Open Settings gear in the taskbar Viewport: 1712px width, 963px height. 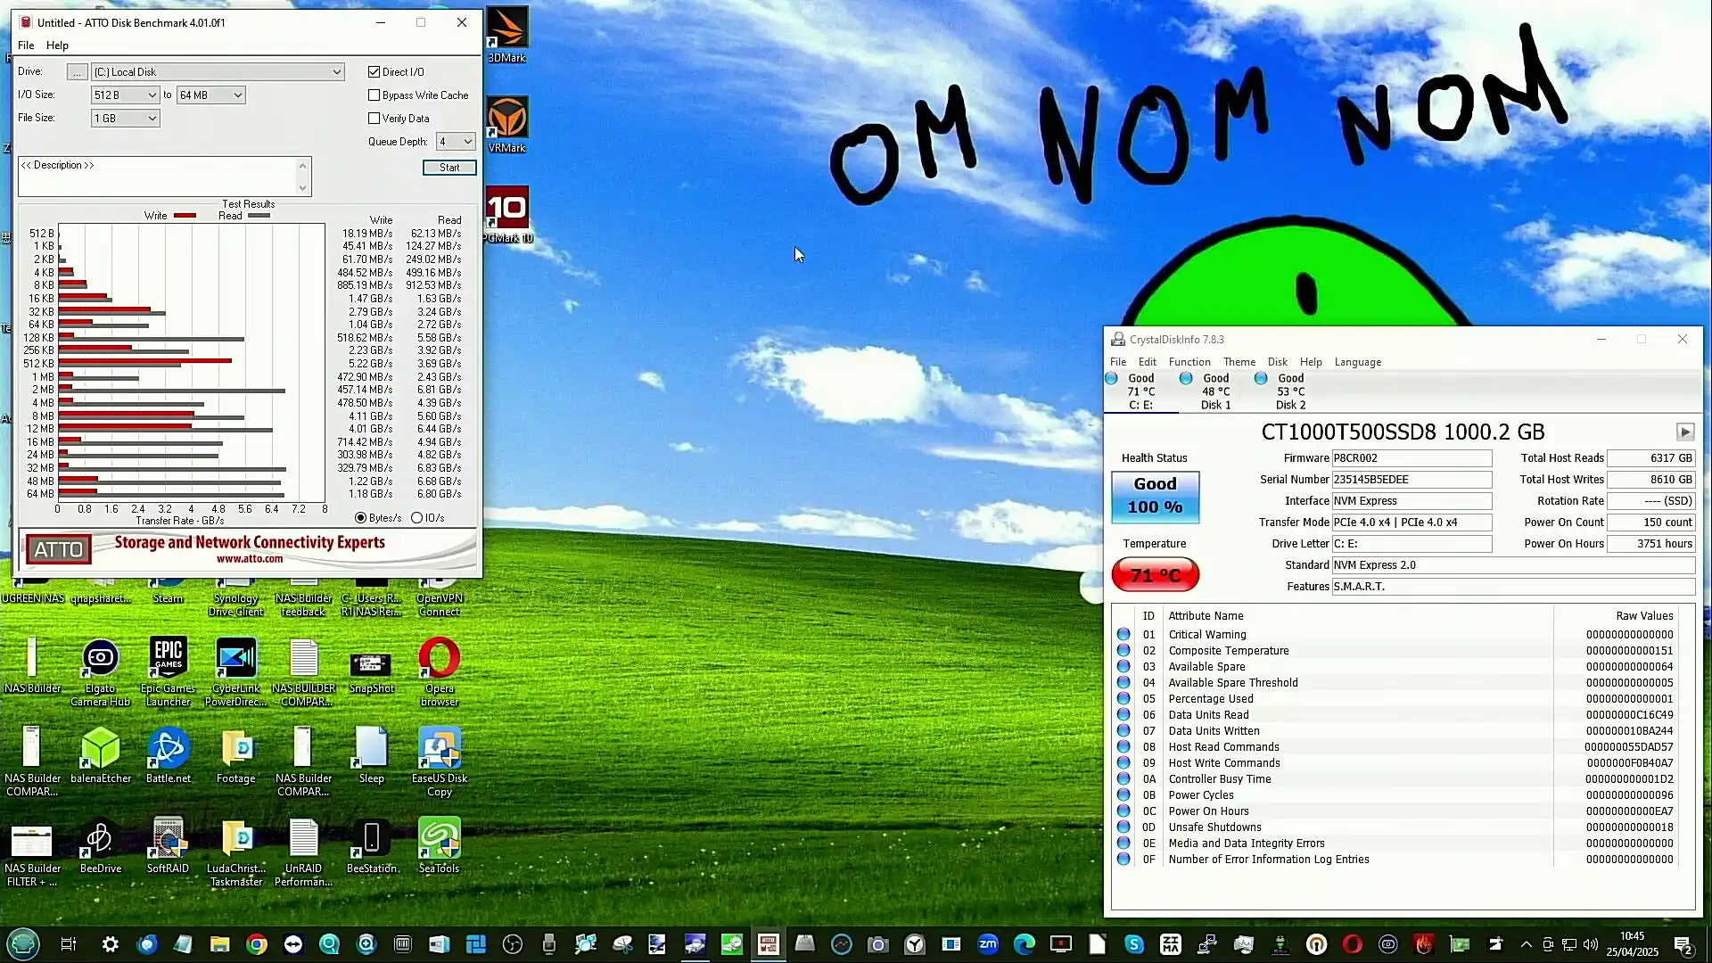110,944
